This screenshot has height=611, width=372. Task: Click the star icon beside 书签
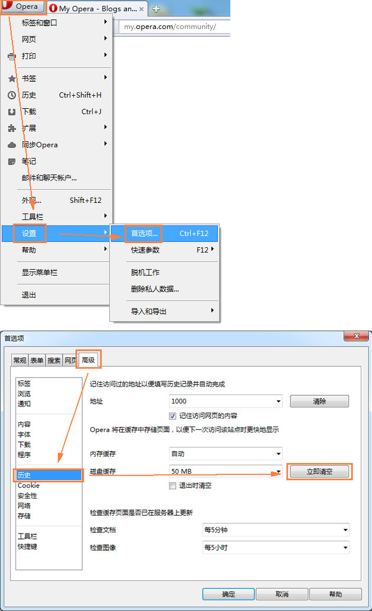pyautogui.click(x=12, y=79)
